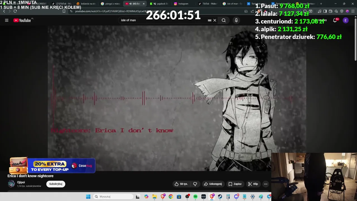Screen dimensions: 357x201
Task: Reload the page in browser toolbar
Action: pyautogui.click(x=15, y=11)
